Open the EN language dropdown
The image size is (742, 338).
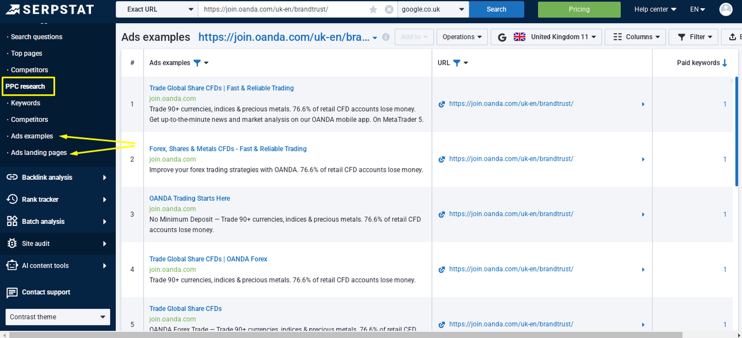click(x=697, y=9)
